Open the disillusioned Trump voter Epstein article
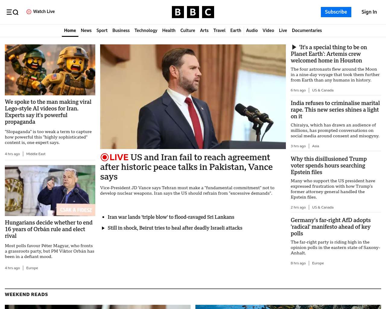386x309 pixels. click(328, 165)
